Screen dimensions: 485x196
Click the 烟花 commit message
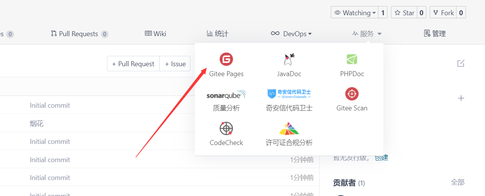(37, 123)
